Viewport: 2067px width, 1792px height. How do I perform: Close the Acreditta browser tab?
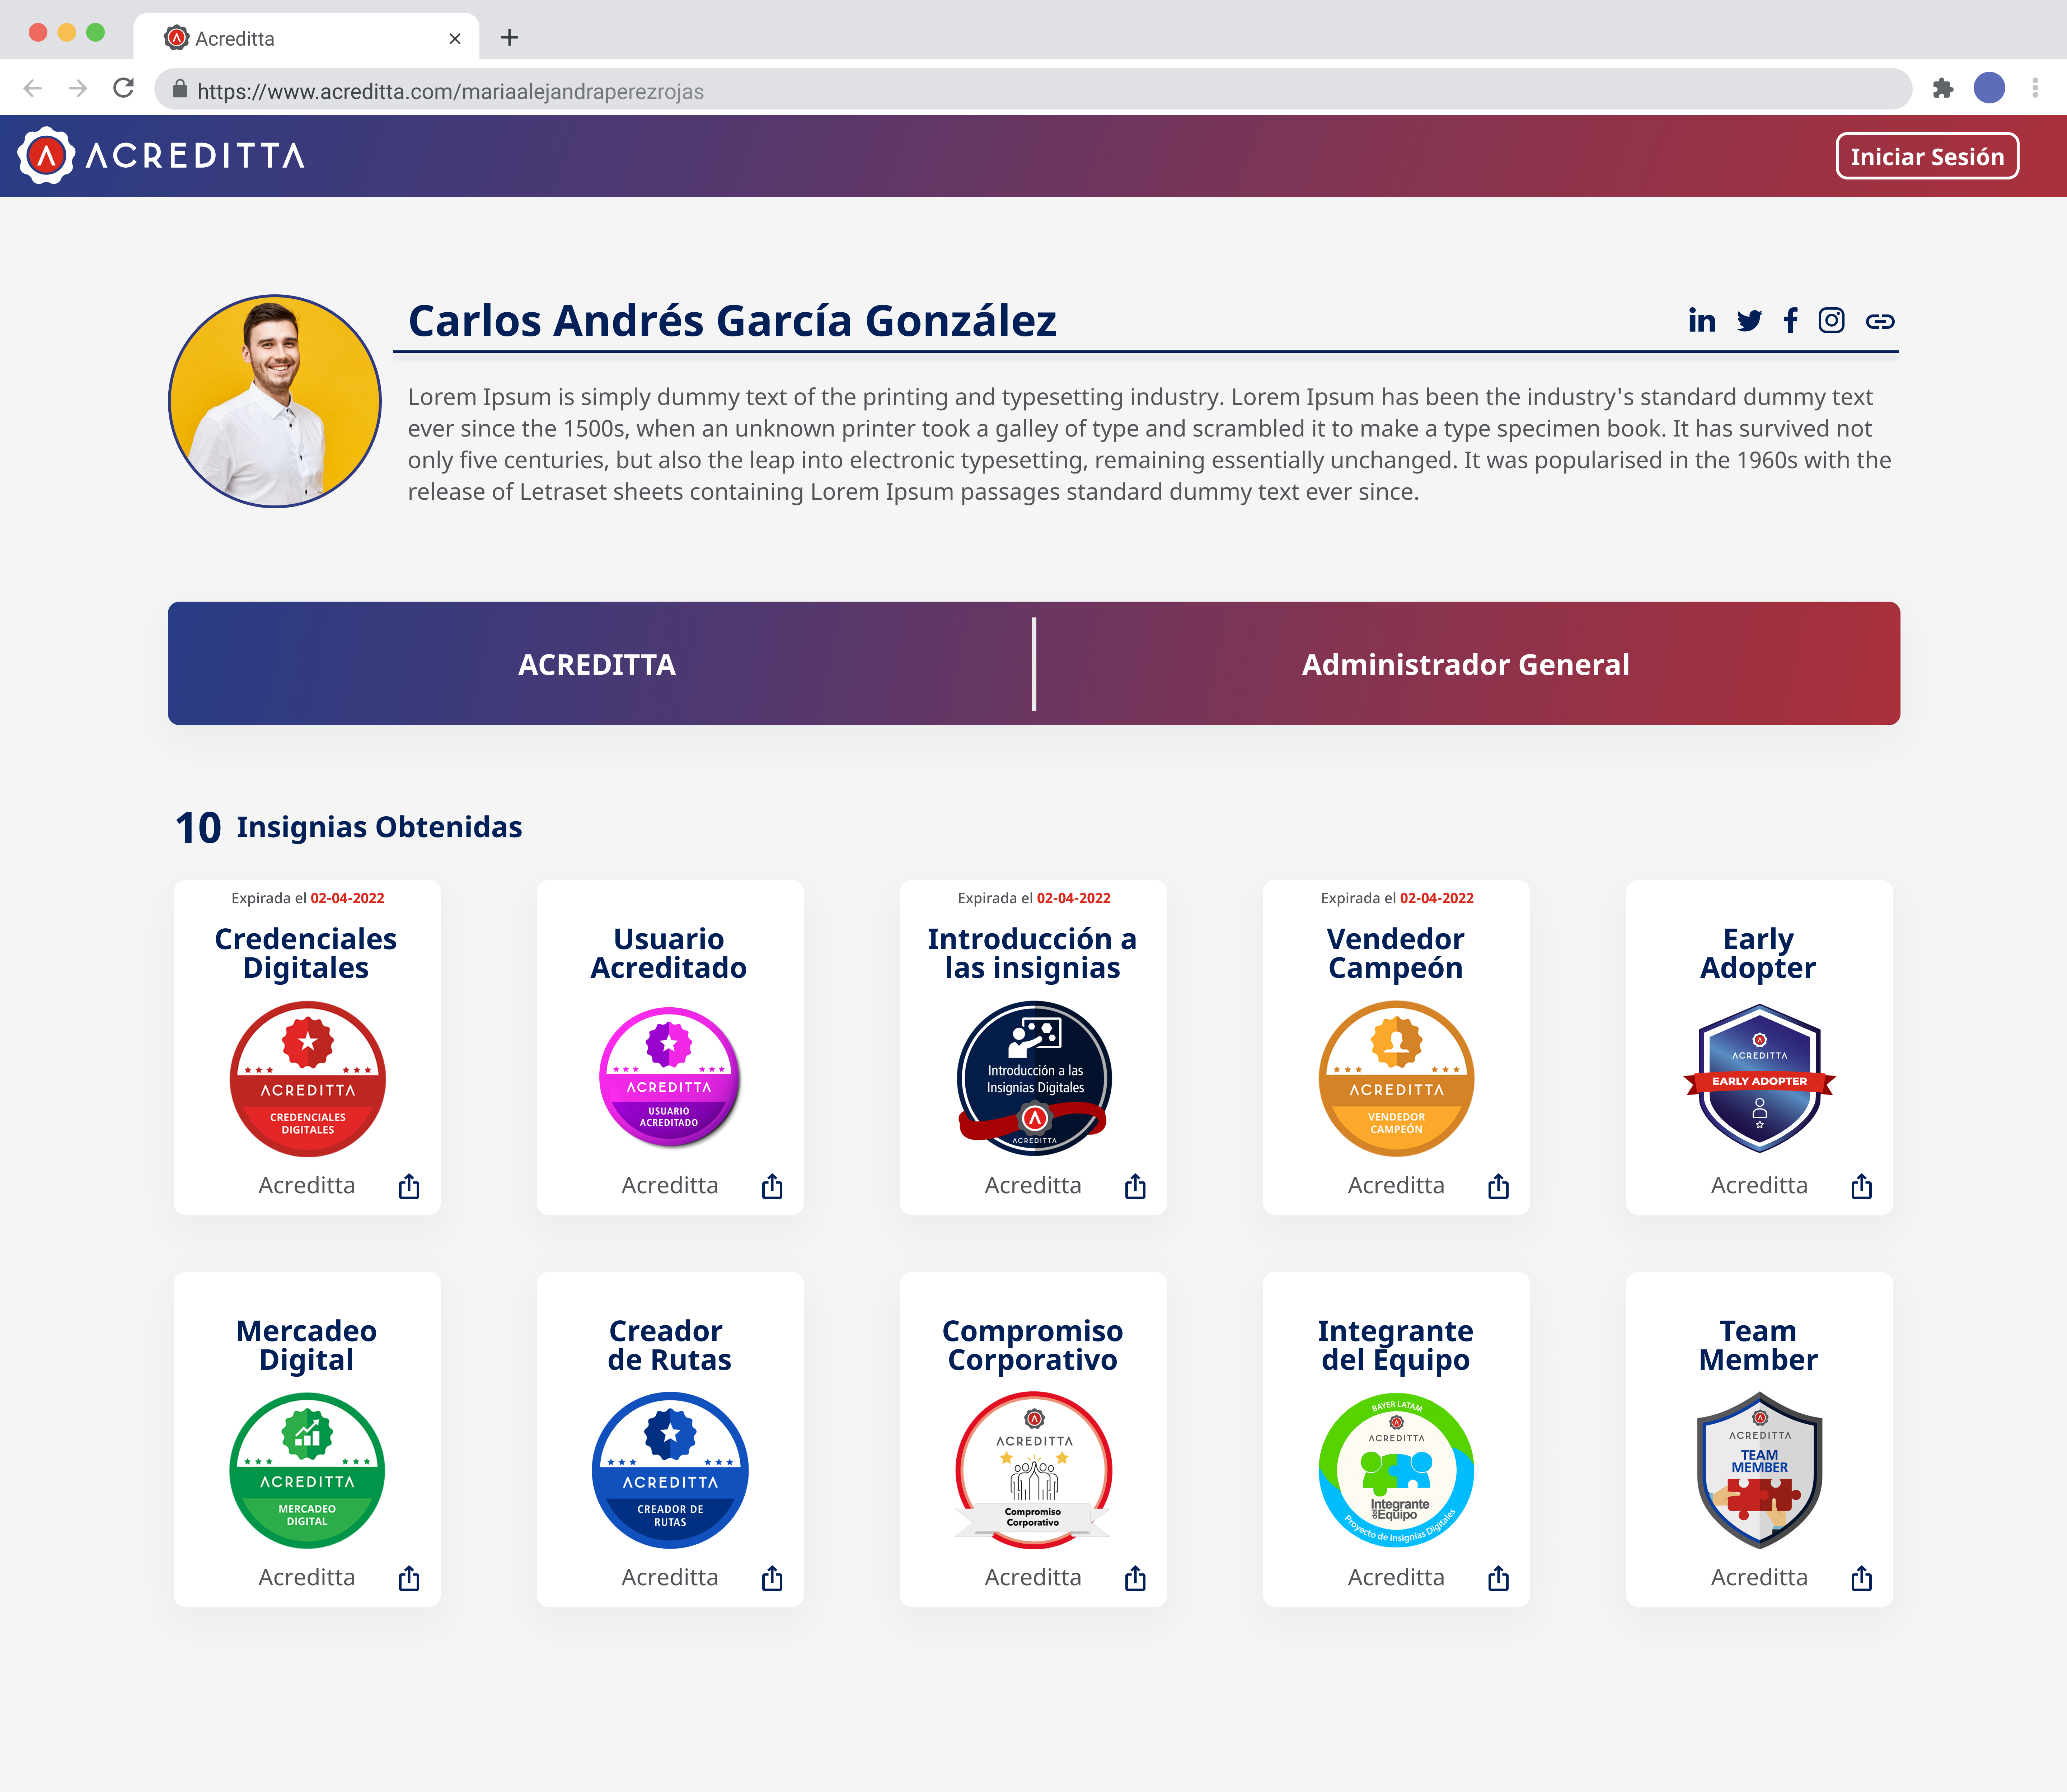[455, 39]
